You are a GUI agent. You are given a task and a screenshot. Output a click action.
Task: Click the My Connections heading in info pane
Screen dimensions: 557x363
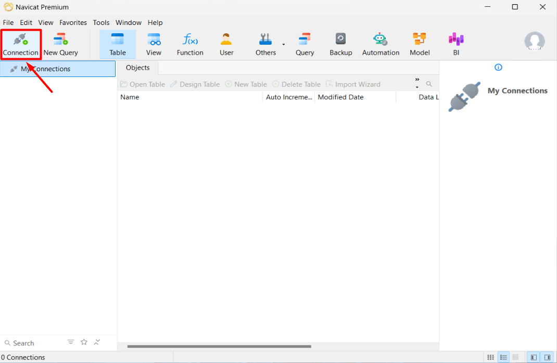[x=517, y=91]
